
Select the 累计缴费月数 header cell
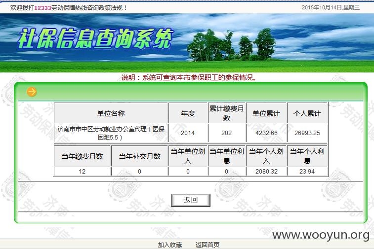coord(227,113)
